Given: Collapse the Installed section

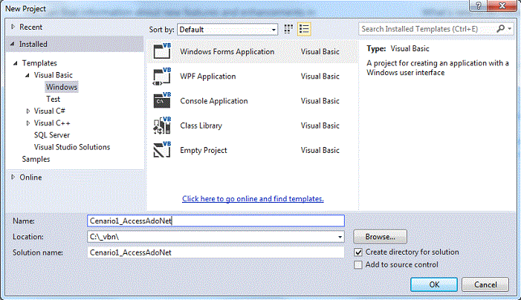Looking at the screenshot, I should click(13, 44).
